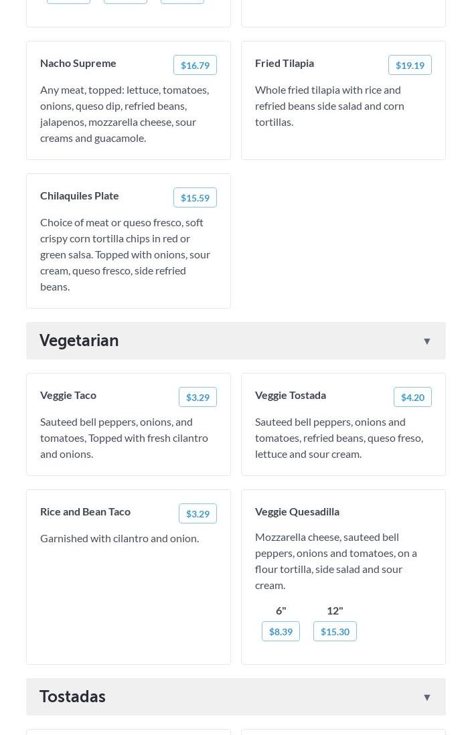
Task: Open the Nacho Supreme item title
Action: 78,63
